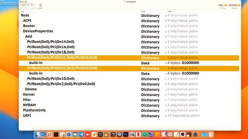Click the Key column header
248x139 pixels.
click(x=22, y=11)
